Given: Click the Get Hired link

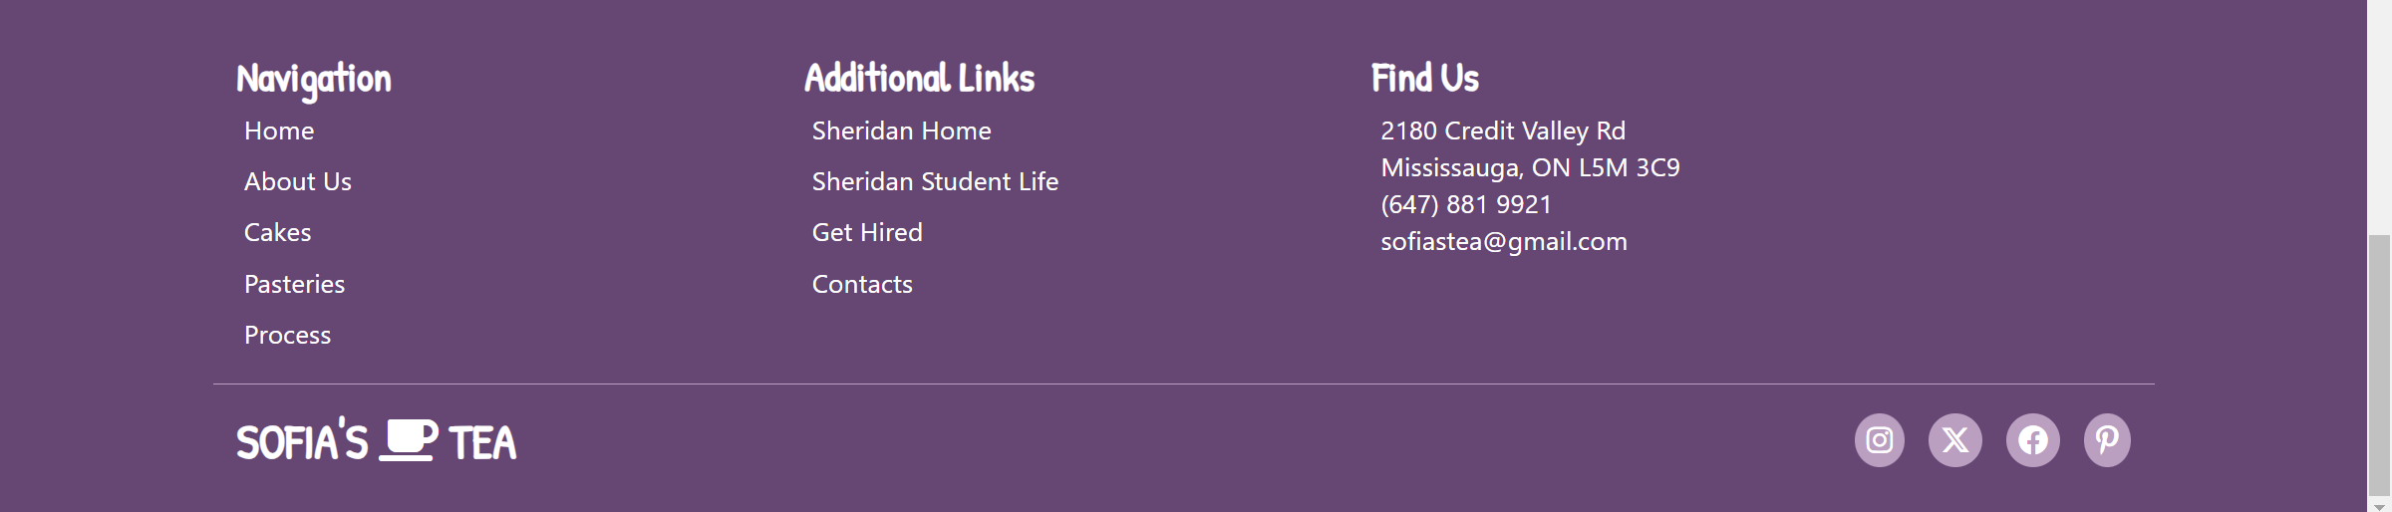Looking at the screenshot, I should point(867,232).
